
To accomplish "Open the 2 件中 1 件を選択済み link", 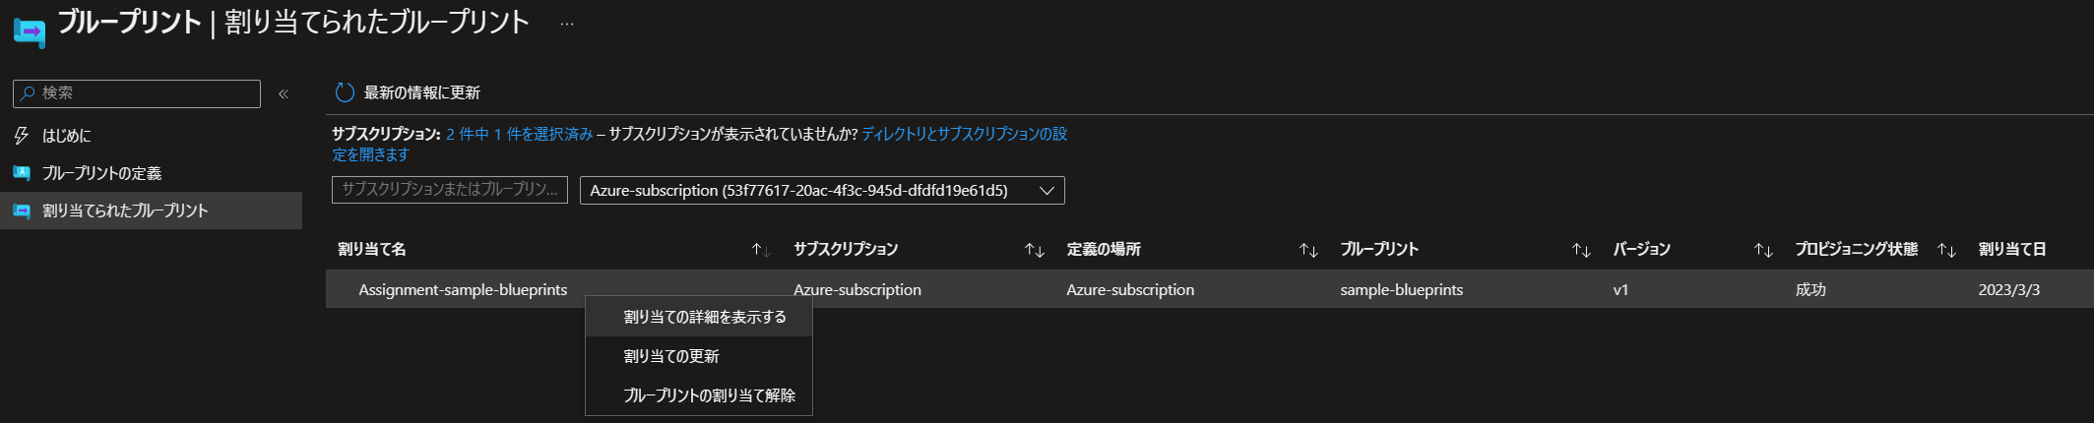I will click(x=519, y=134).
